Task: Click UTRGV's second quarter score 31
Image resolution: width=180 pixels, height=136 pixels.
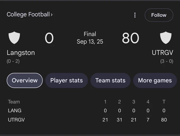Action: coord(119,120)
